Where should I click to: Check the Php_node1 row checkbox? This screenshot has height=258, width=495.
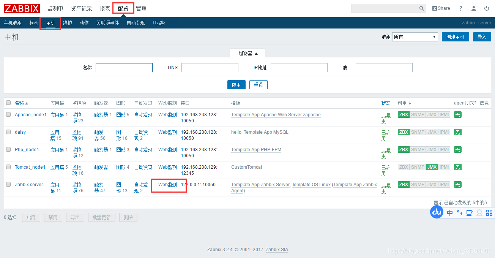tap(8, 149)
